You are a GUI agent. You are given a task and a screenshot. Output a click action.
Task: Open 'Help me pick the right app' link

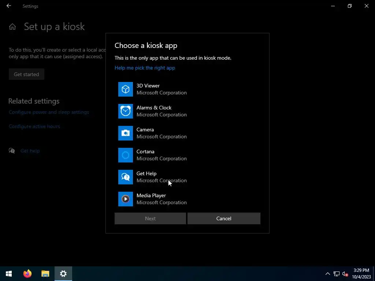coord(145,68)
